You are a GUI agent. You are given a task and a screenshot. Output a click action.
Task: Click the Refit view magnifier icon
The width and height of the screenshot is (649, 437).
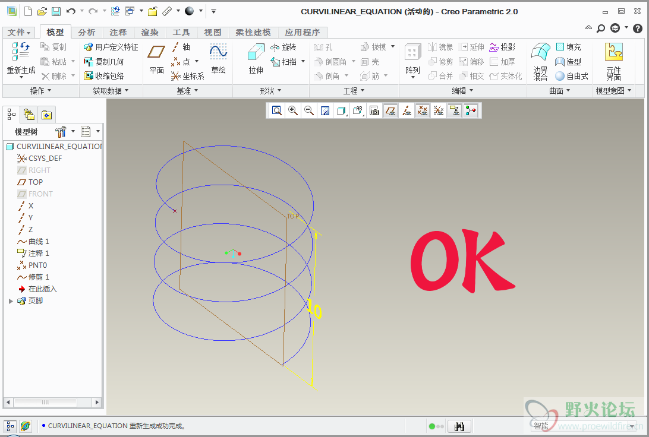tap(277, 110)
